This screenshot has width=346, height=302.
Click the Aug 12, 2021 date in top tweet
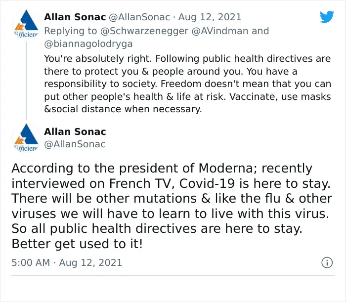210,17
